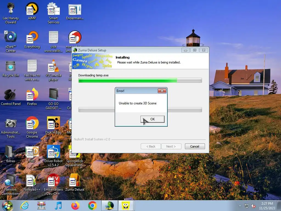The height and width of the screenshot is (211, 281).
Task: Select the Everything desktop shortcut
Action: [32, 40]
